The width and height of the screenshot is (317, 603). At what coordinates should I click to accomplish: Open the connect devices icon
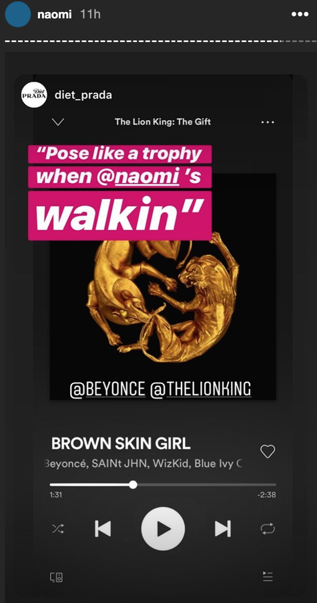coord(57,577)
